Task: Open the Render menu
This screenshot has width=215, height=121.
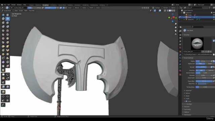Action: click(x=13, y=5)
